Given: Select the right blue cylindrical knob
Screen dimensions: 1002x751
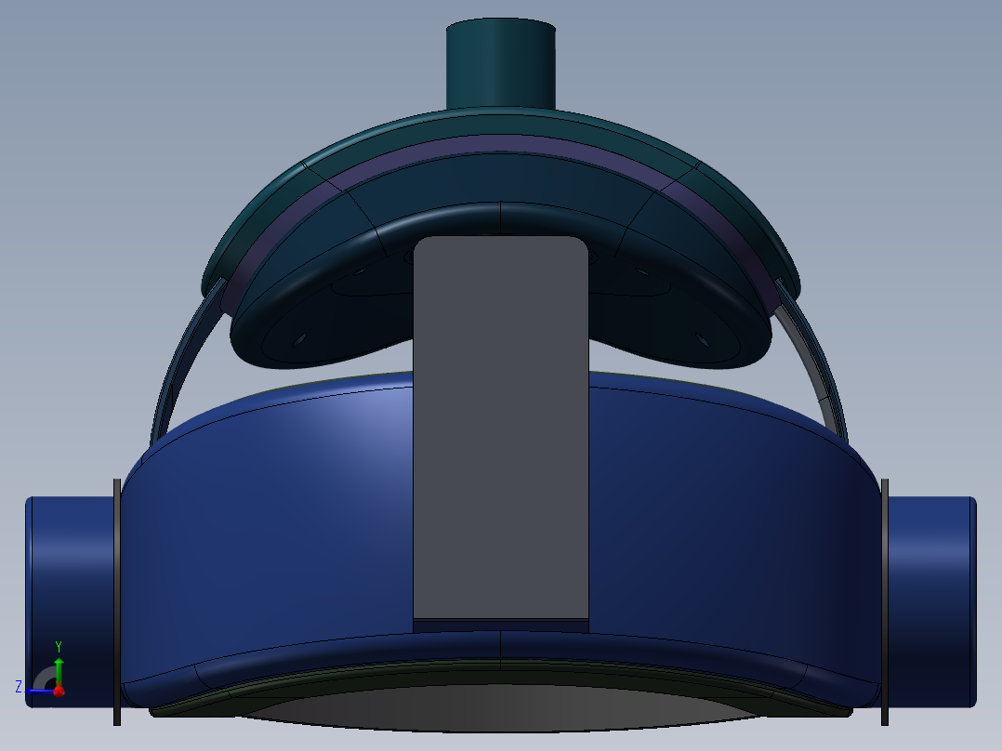Looking at the screenshot, I should (931, 600).
